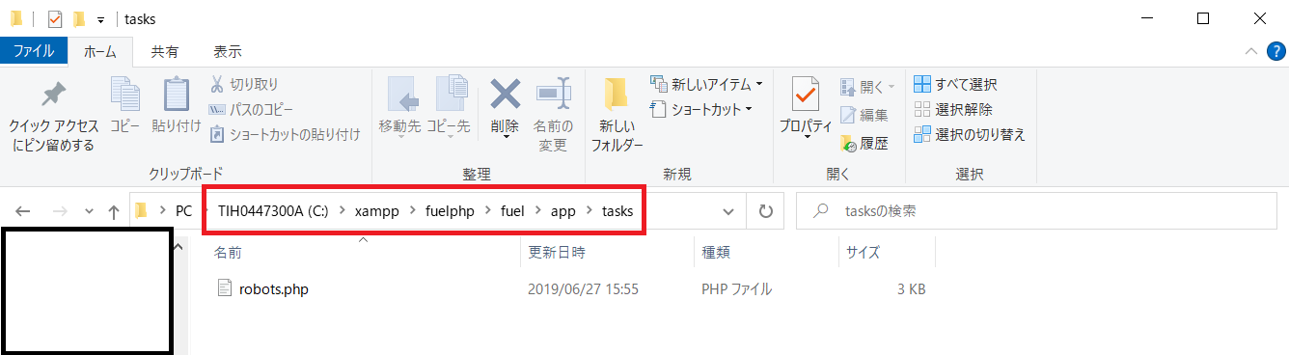Viewport: 1289px width, 355px height.
Task: Open the File (ファイル) tab
Action: [x=33, y=50]
